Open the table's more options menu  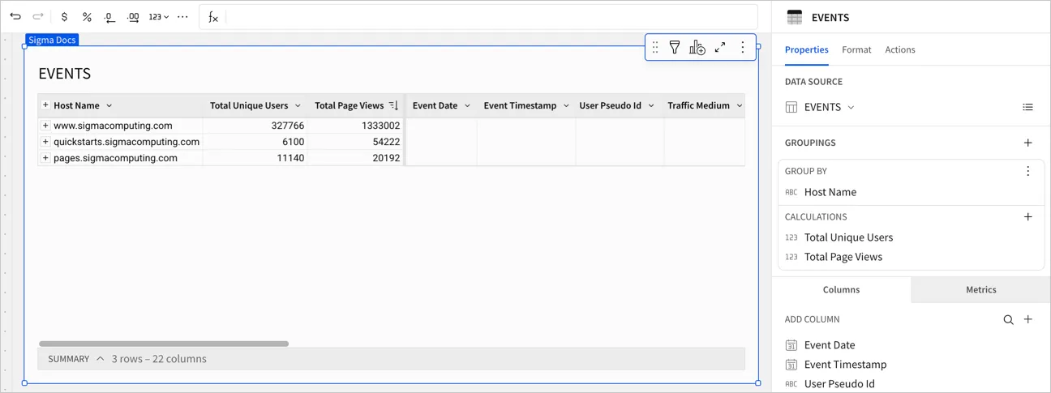tap(743, 48)
